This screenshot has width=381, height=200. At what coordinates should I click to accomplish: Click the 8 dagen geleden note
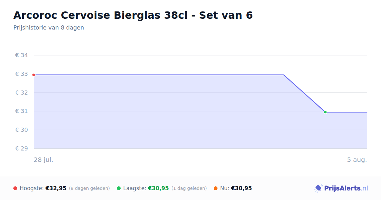[89, 188]
